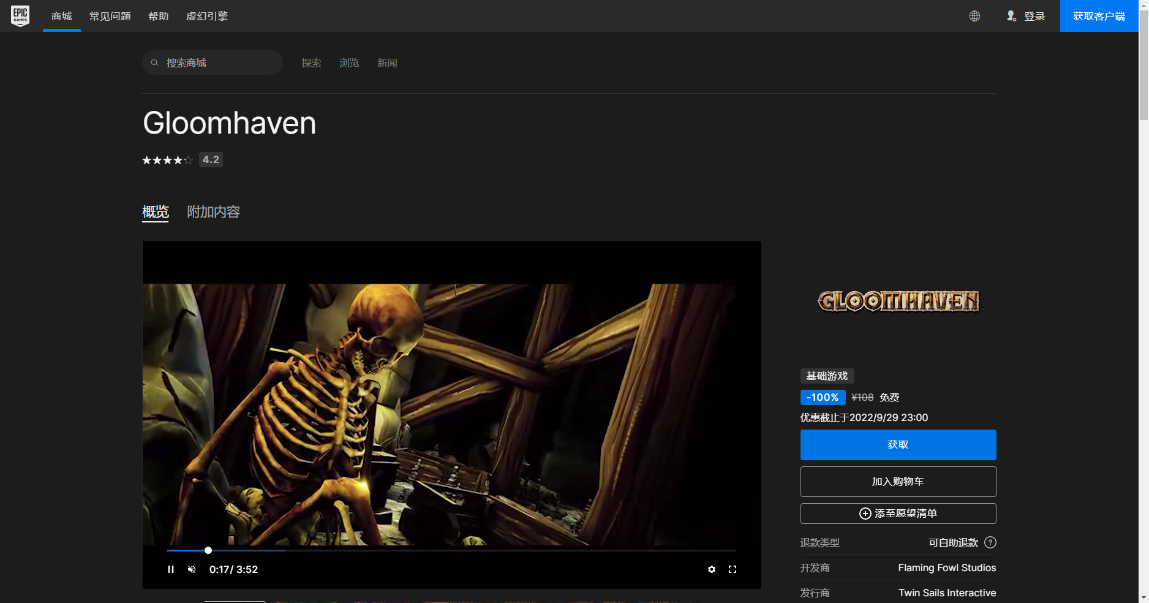Click the plus icon on 添至愿望清单
Screen dimensions: 1149x603
865,514
